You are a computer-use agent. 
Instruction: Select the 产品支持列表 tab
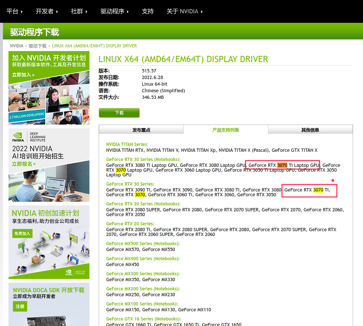tap(226, 130)
